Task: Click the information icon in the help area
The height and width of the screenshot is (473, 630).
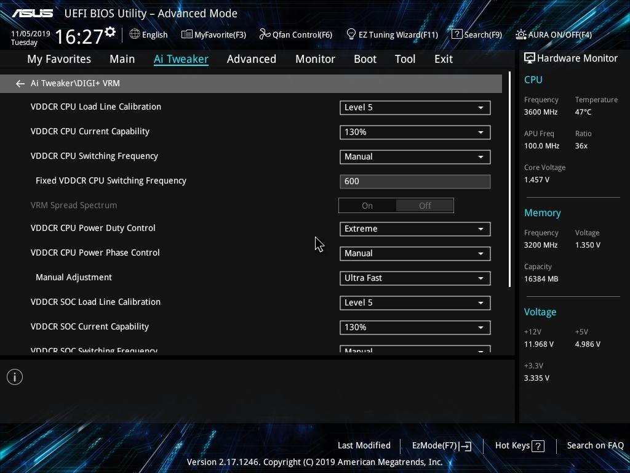Action: coord(15,377)
